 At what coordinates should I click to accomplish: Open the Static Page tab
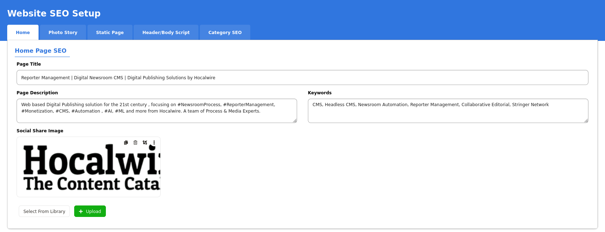110,32
